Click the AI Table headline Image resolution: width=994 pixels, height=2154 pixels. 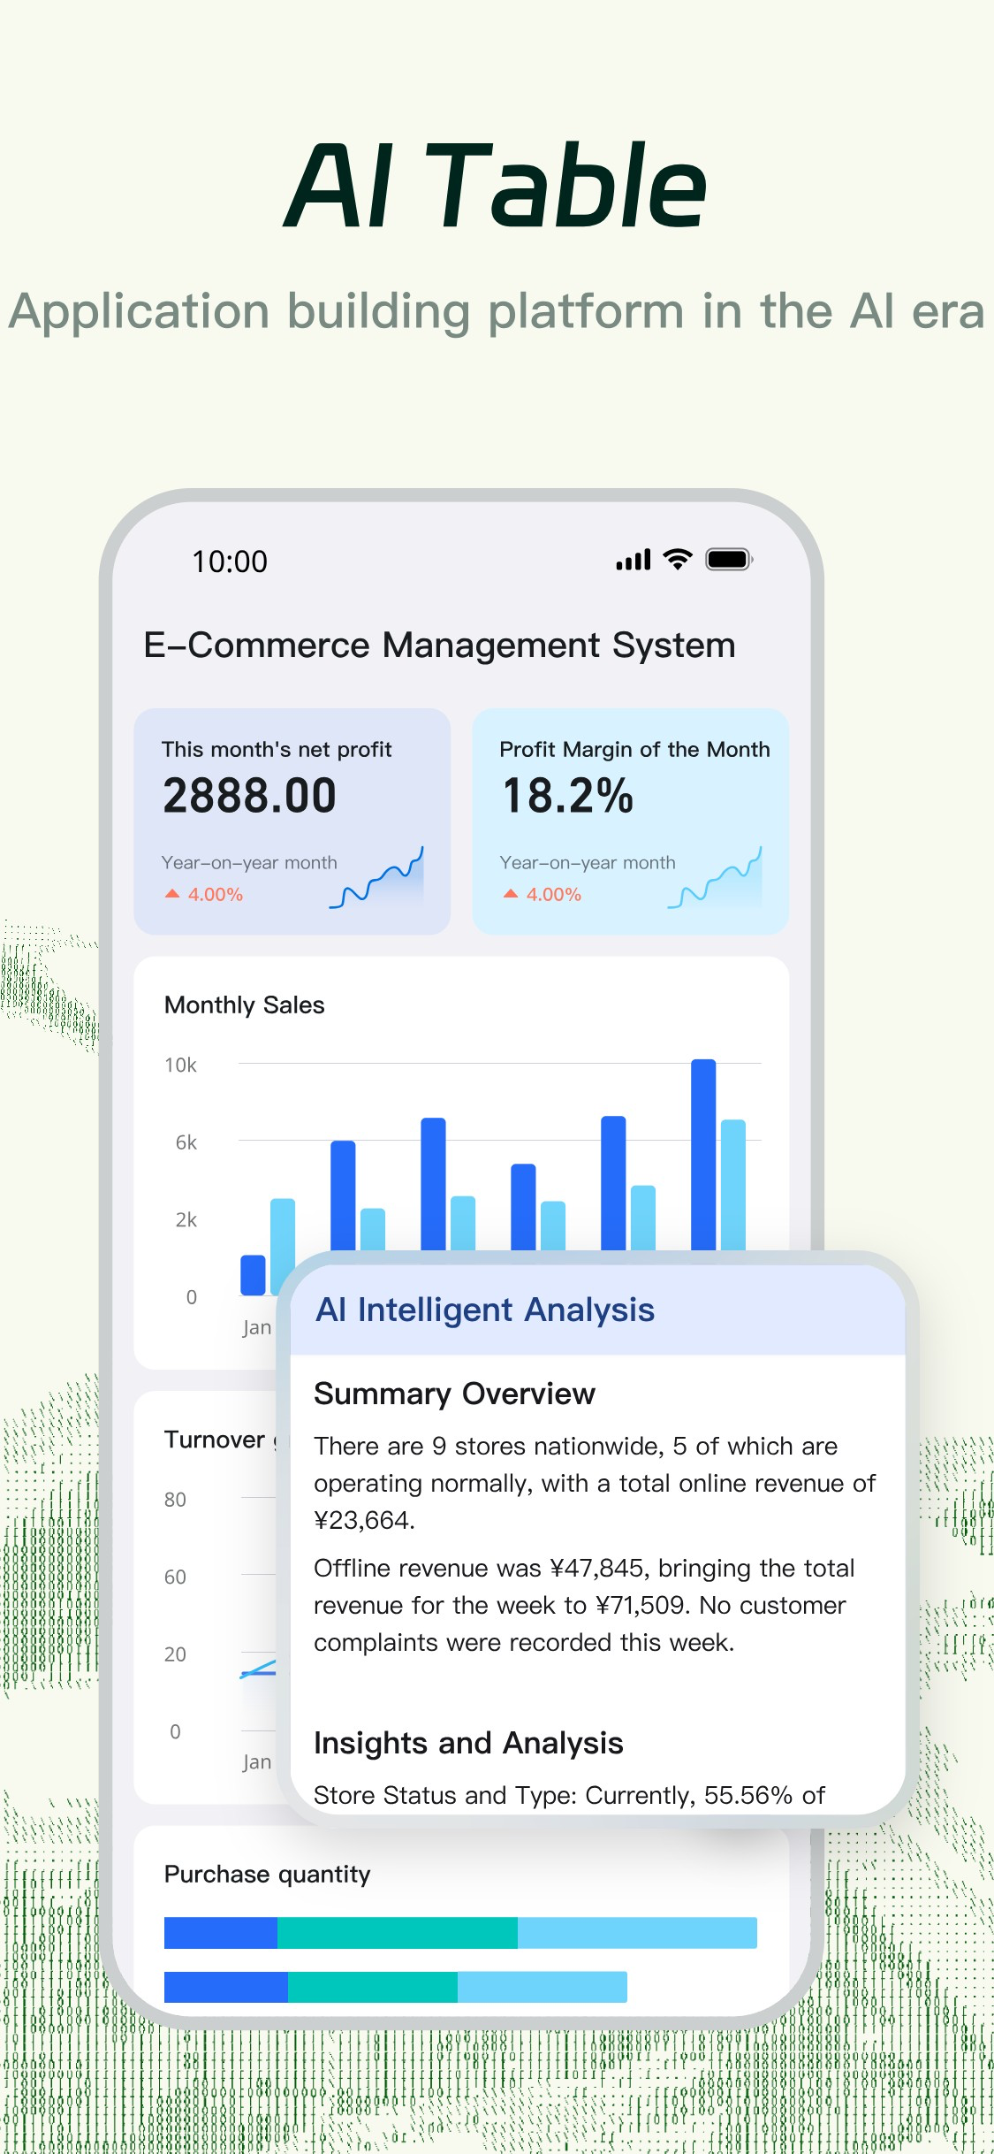496,186
